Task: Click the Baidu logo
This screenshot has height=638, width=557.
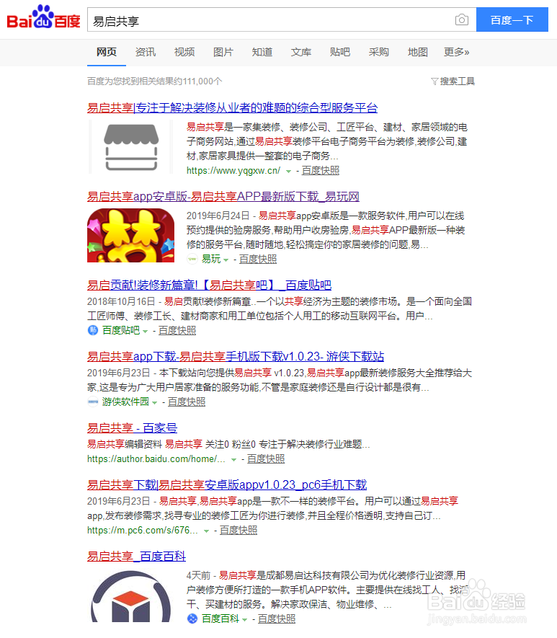Action: click(x=43, y=17)
